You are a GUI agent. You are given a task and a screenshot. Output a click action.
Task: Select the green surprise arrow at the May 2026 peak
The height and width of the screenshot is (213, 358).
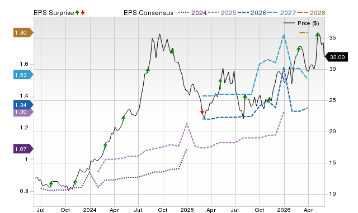[317, 35]
